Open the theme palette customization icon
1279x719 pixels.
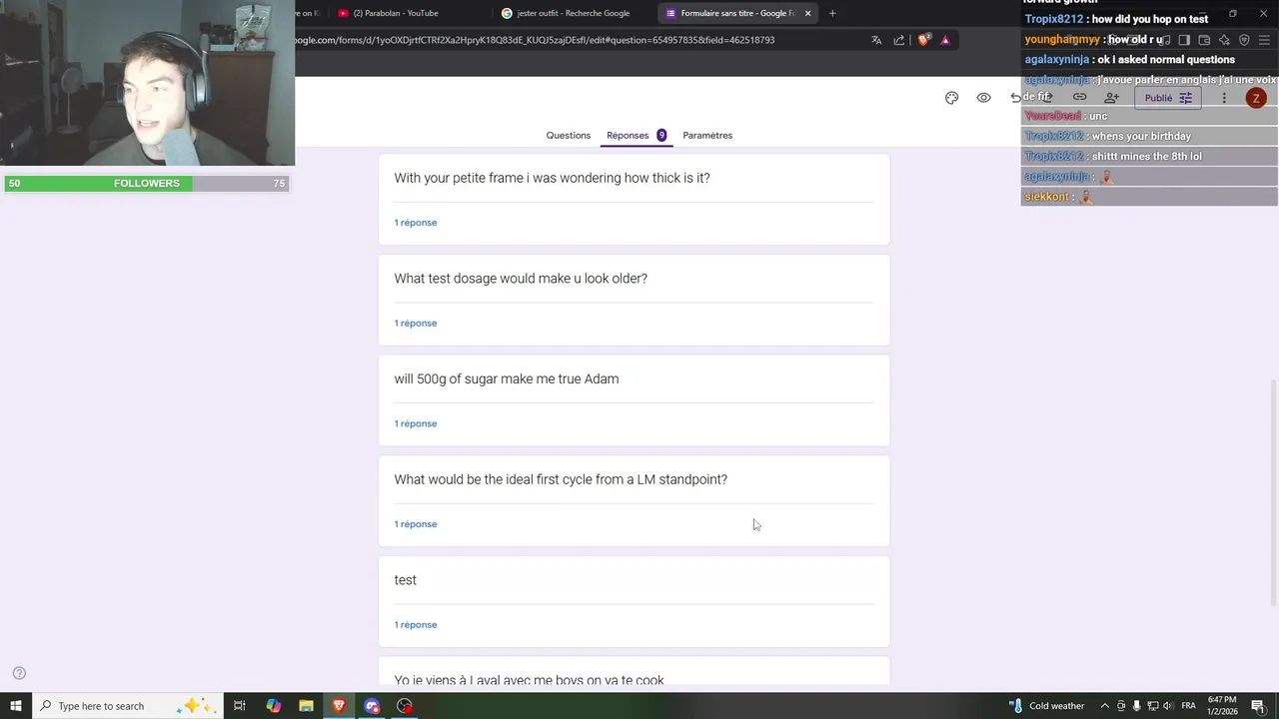pyautogui.click(x=951, y=98)
